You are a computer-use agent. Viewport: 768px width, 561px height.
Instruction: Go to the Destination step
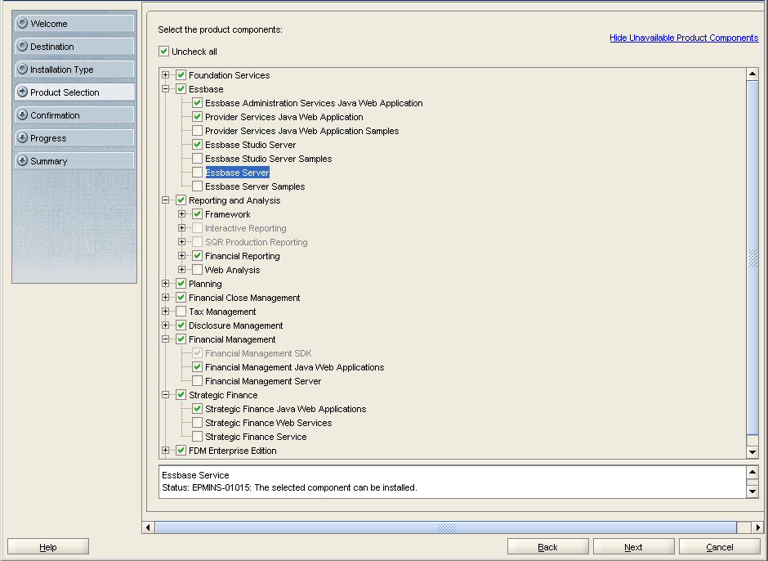click(74, 46)
